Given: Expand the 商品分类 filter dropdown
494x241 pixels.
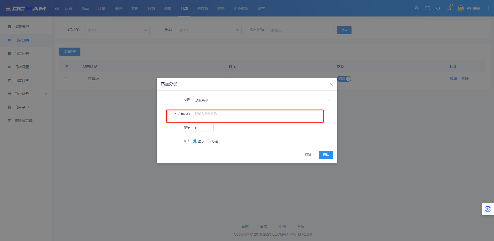Looking at the screenshot, I should [x=117, y=30].
